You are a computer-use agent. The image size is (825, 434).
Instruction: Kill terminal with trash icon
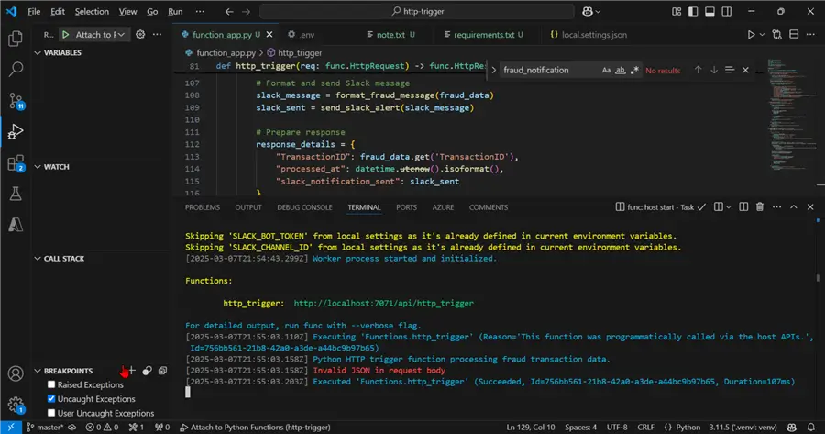click(x=760, y=207)
